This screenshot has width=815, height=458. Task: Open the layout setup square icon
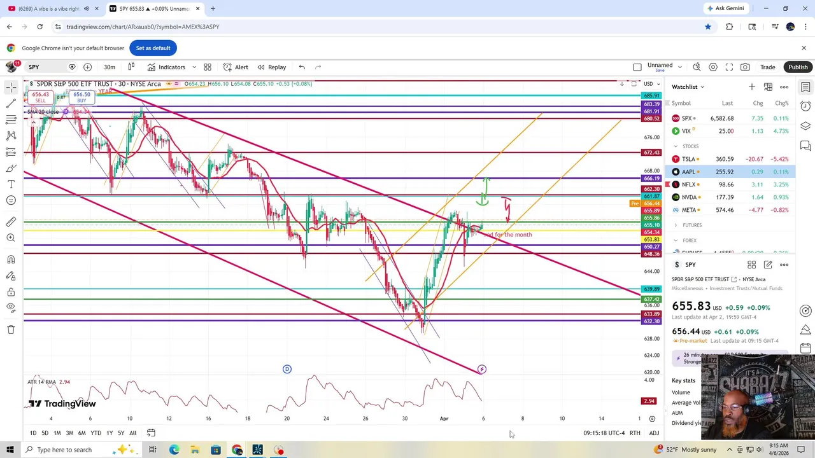coord(637,67)
